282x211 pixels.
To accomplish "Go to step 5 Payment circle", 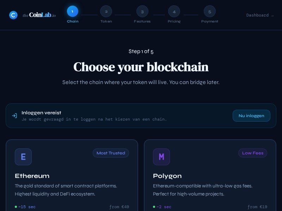I will (210, 12).
